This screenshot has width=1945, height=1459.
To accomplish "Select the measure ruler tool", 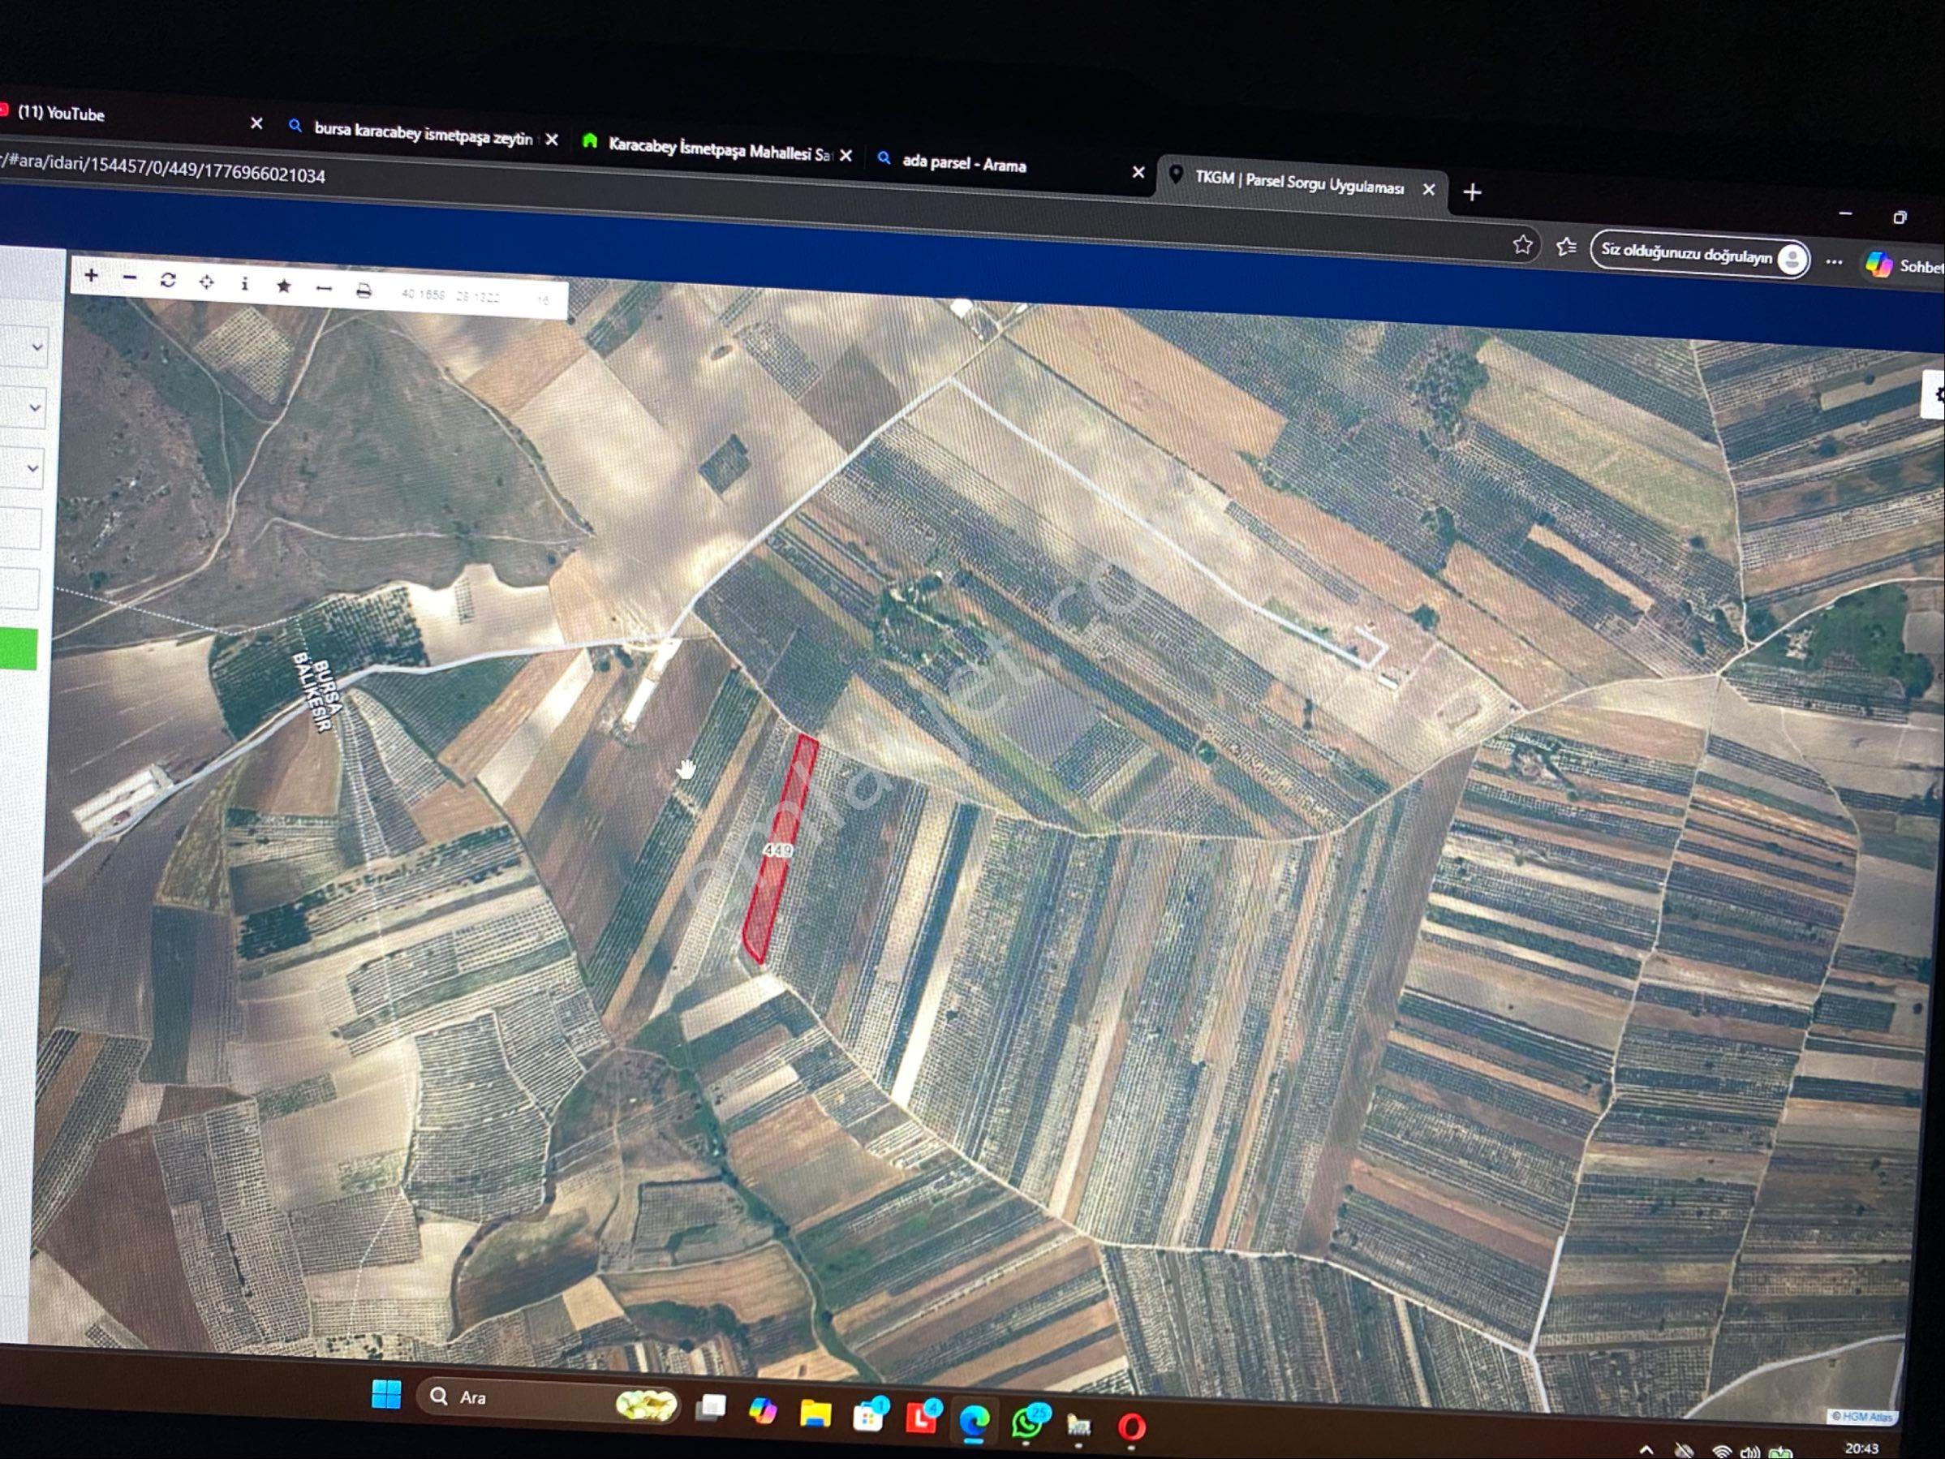I will (324, 288).
